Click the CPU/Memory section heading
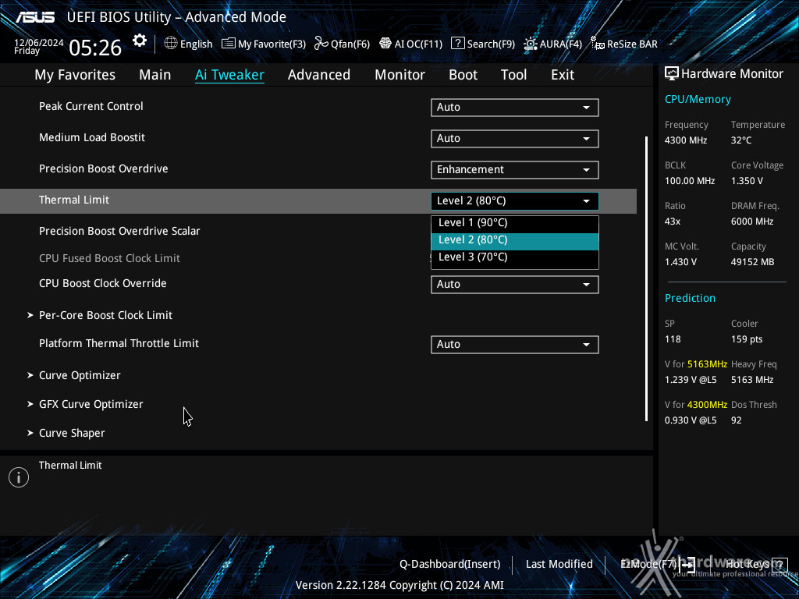 [698, 99]
